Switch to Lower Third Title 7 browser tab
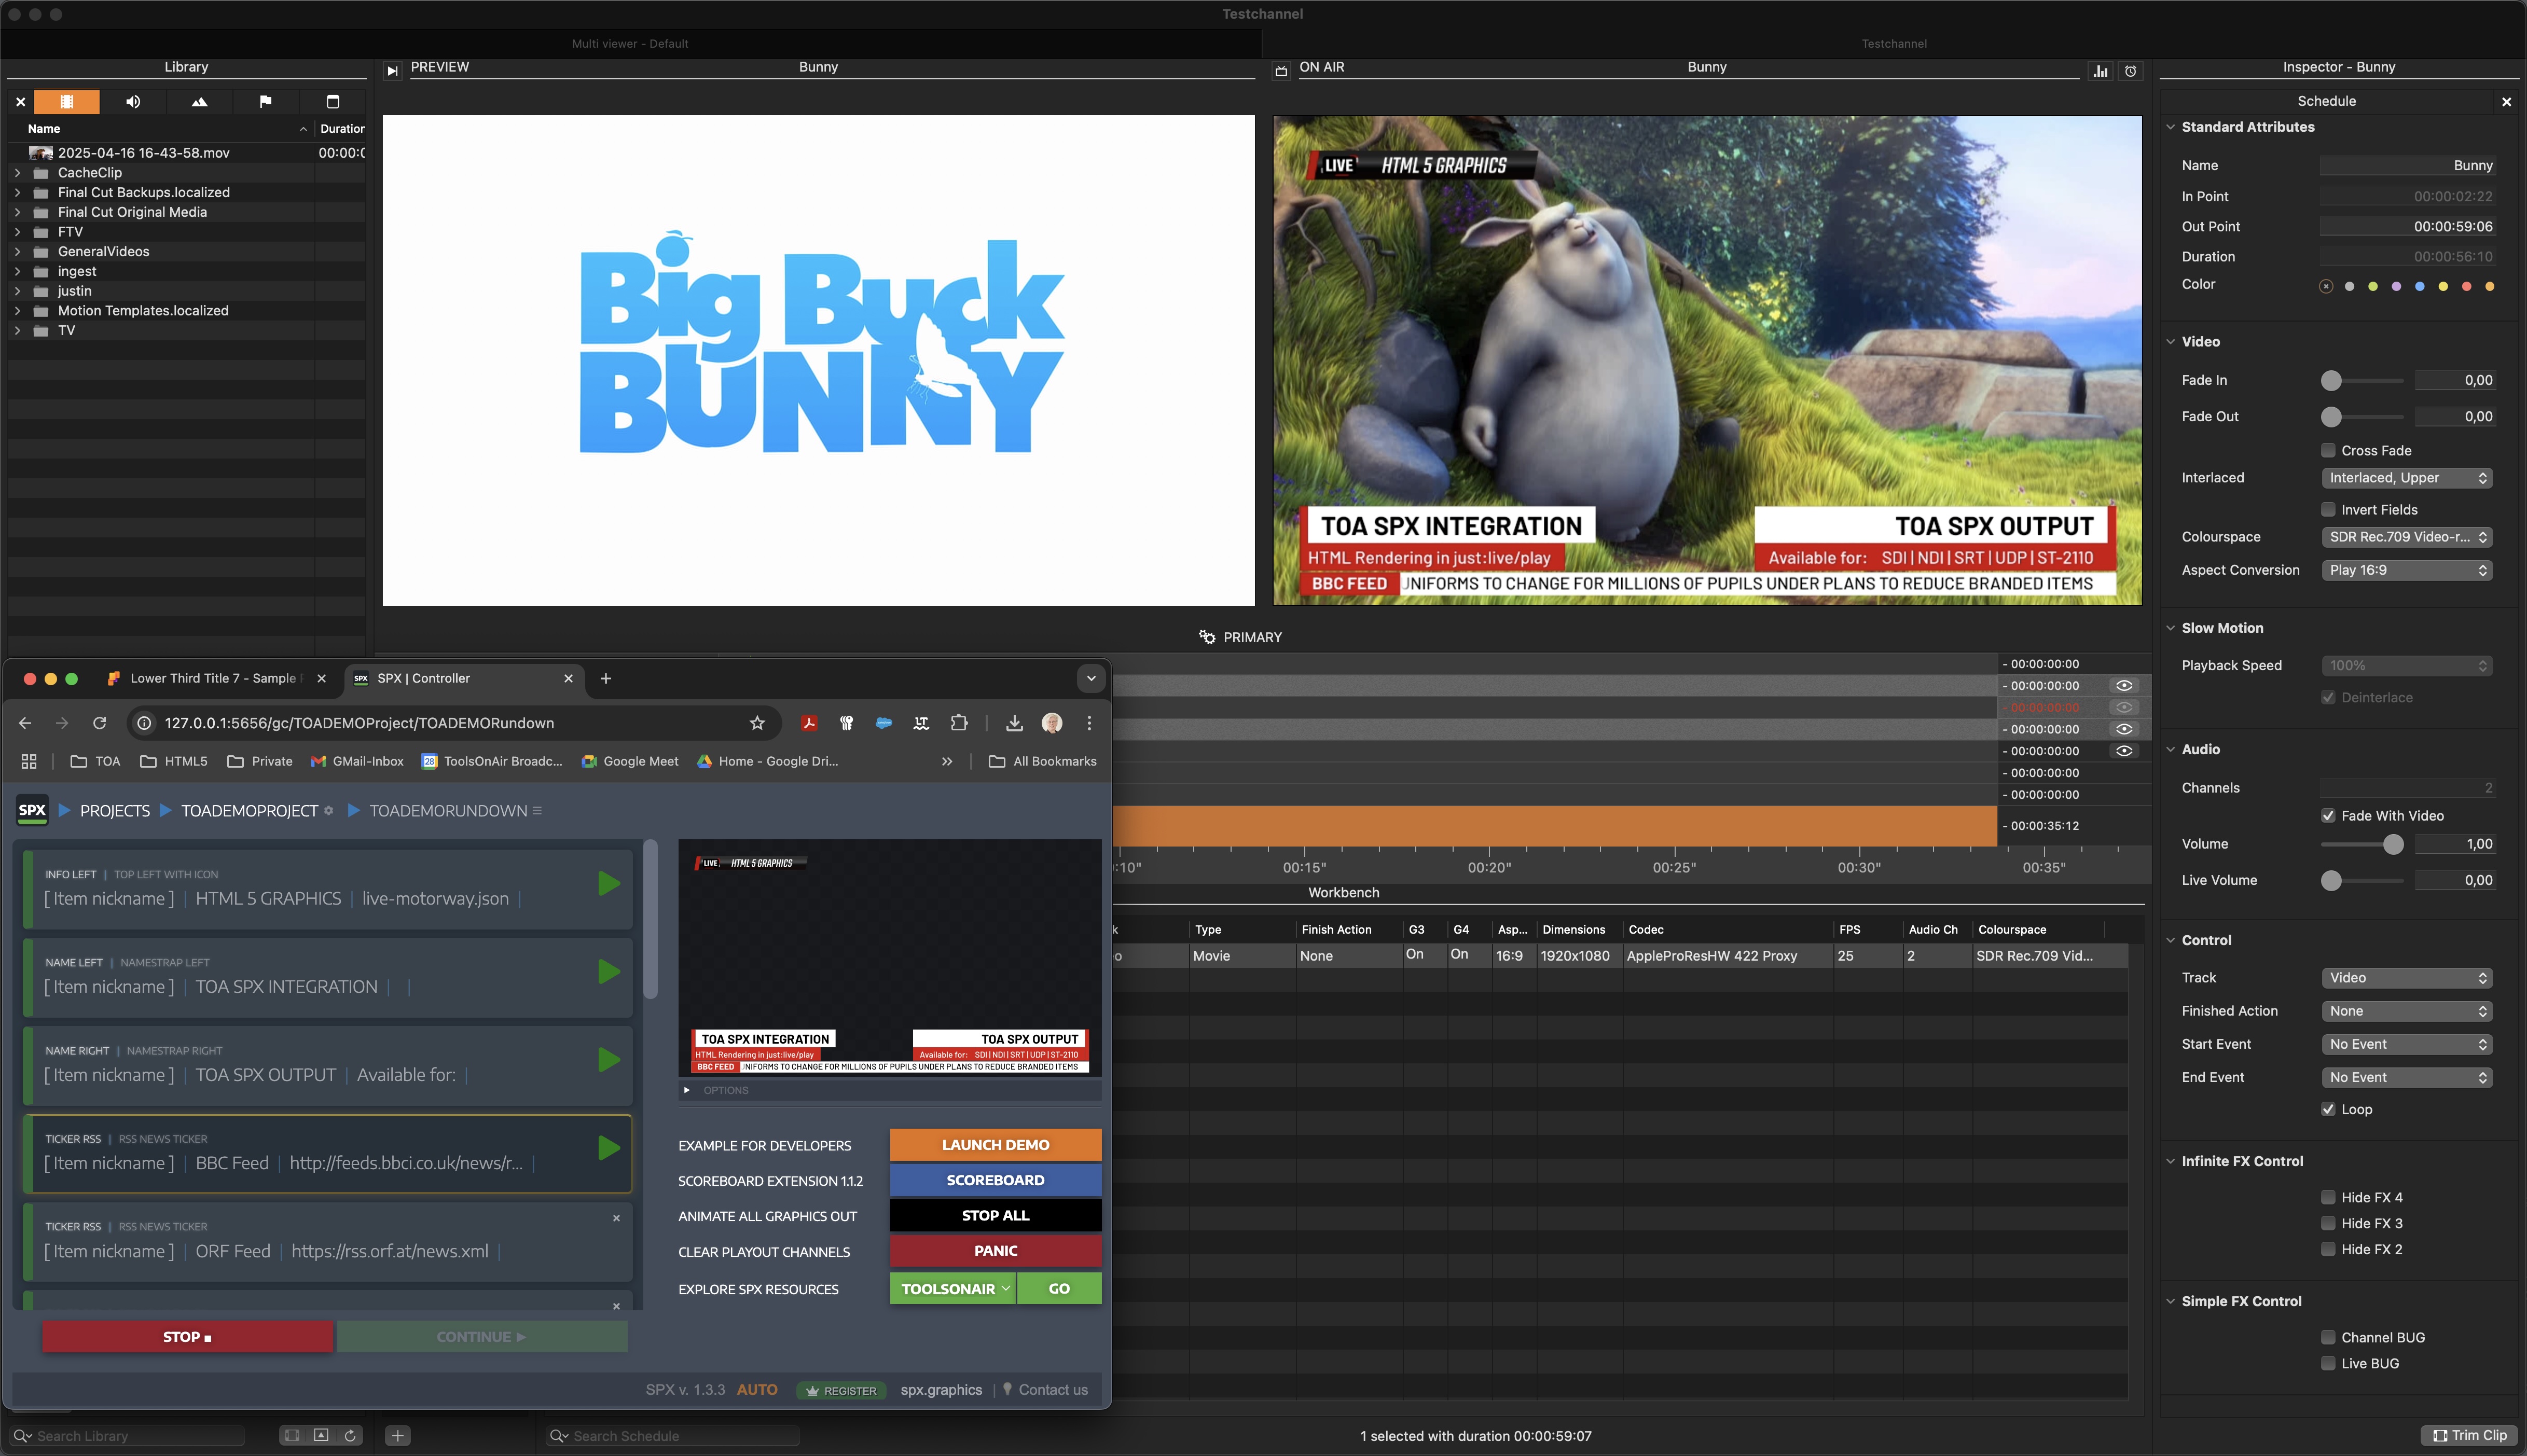 tap(216, 679)
